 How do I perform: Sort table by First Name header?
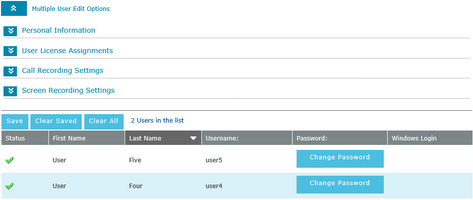(x=69, y=138)
